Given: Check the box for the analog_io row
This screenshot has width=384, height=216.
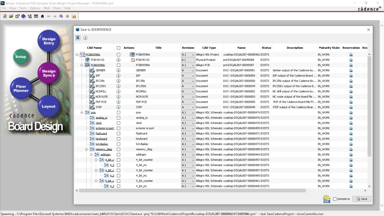Looking at the screenshot, I should pos(118,118).
